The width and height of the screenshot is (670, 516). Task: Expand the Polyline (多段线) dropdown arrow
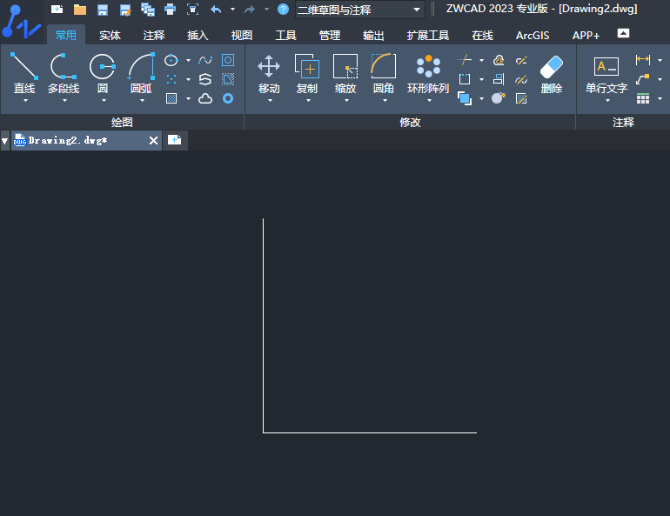pos(64,101)
